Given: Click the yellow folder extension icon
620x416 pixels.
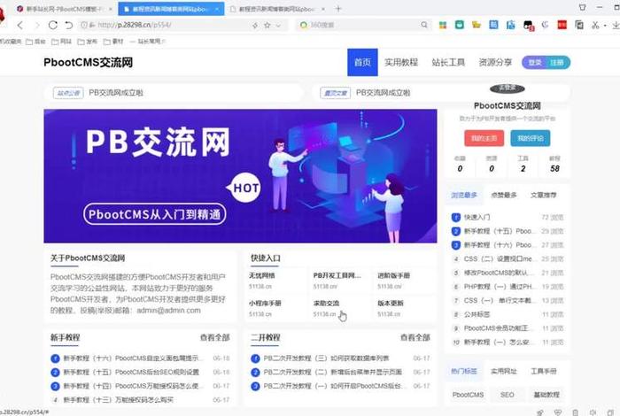Looking at the screenshot, I should click(477, 25).
